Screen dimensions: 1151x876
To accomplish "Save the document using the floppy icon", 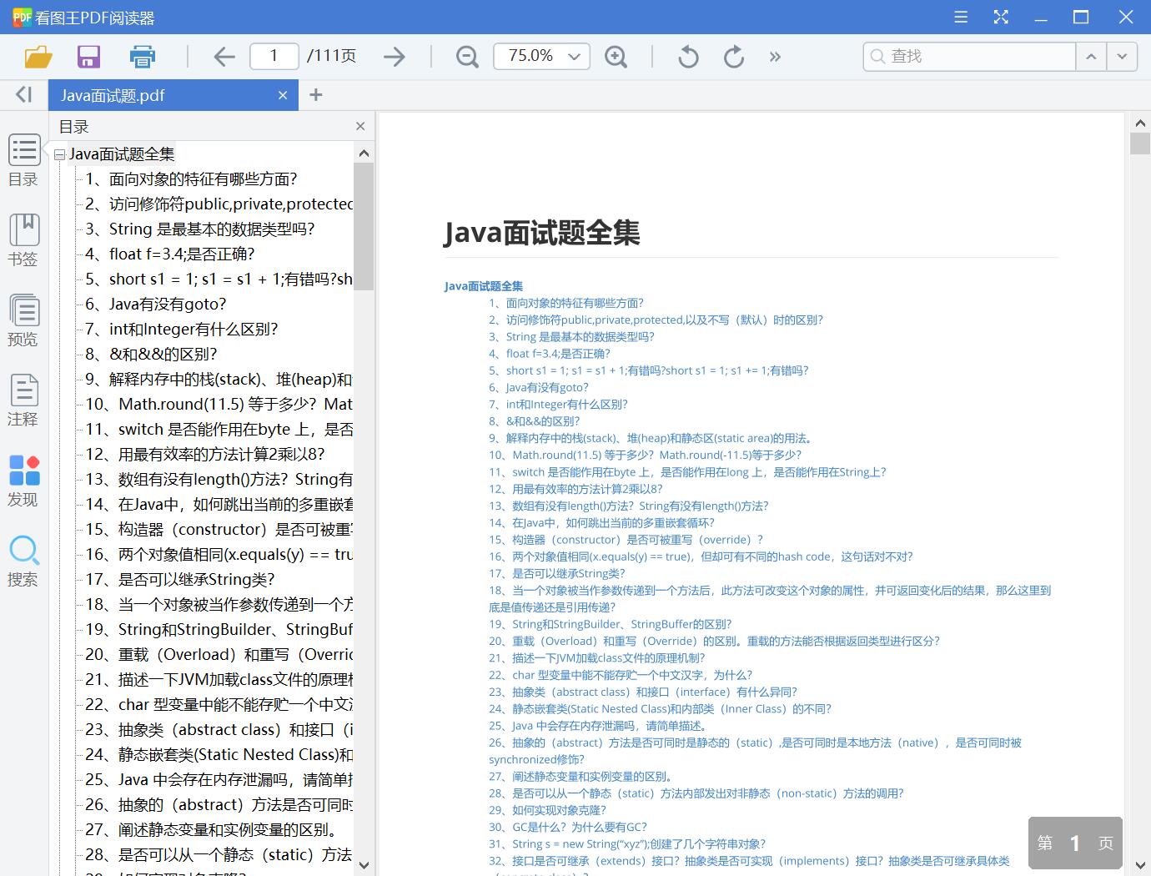I will [88, 57].
